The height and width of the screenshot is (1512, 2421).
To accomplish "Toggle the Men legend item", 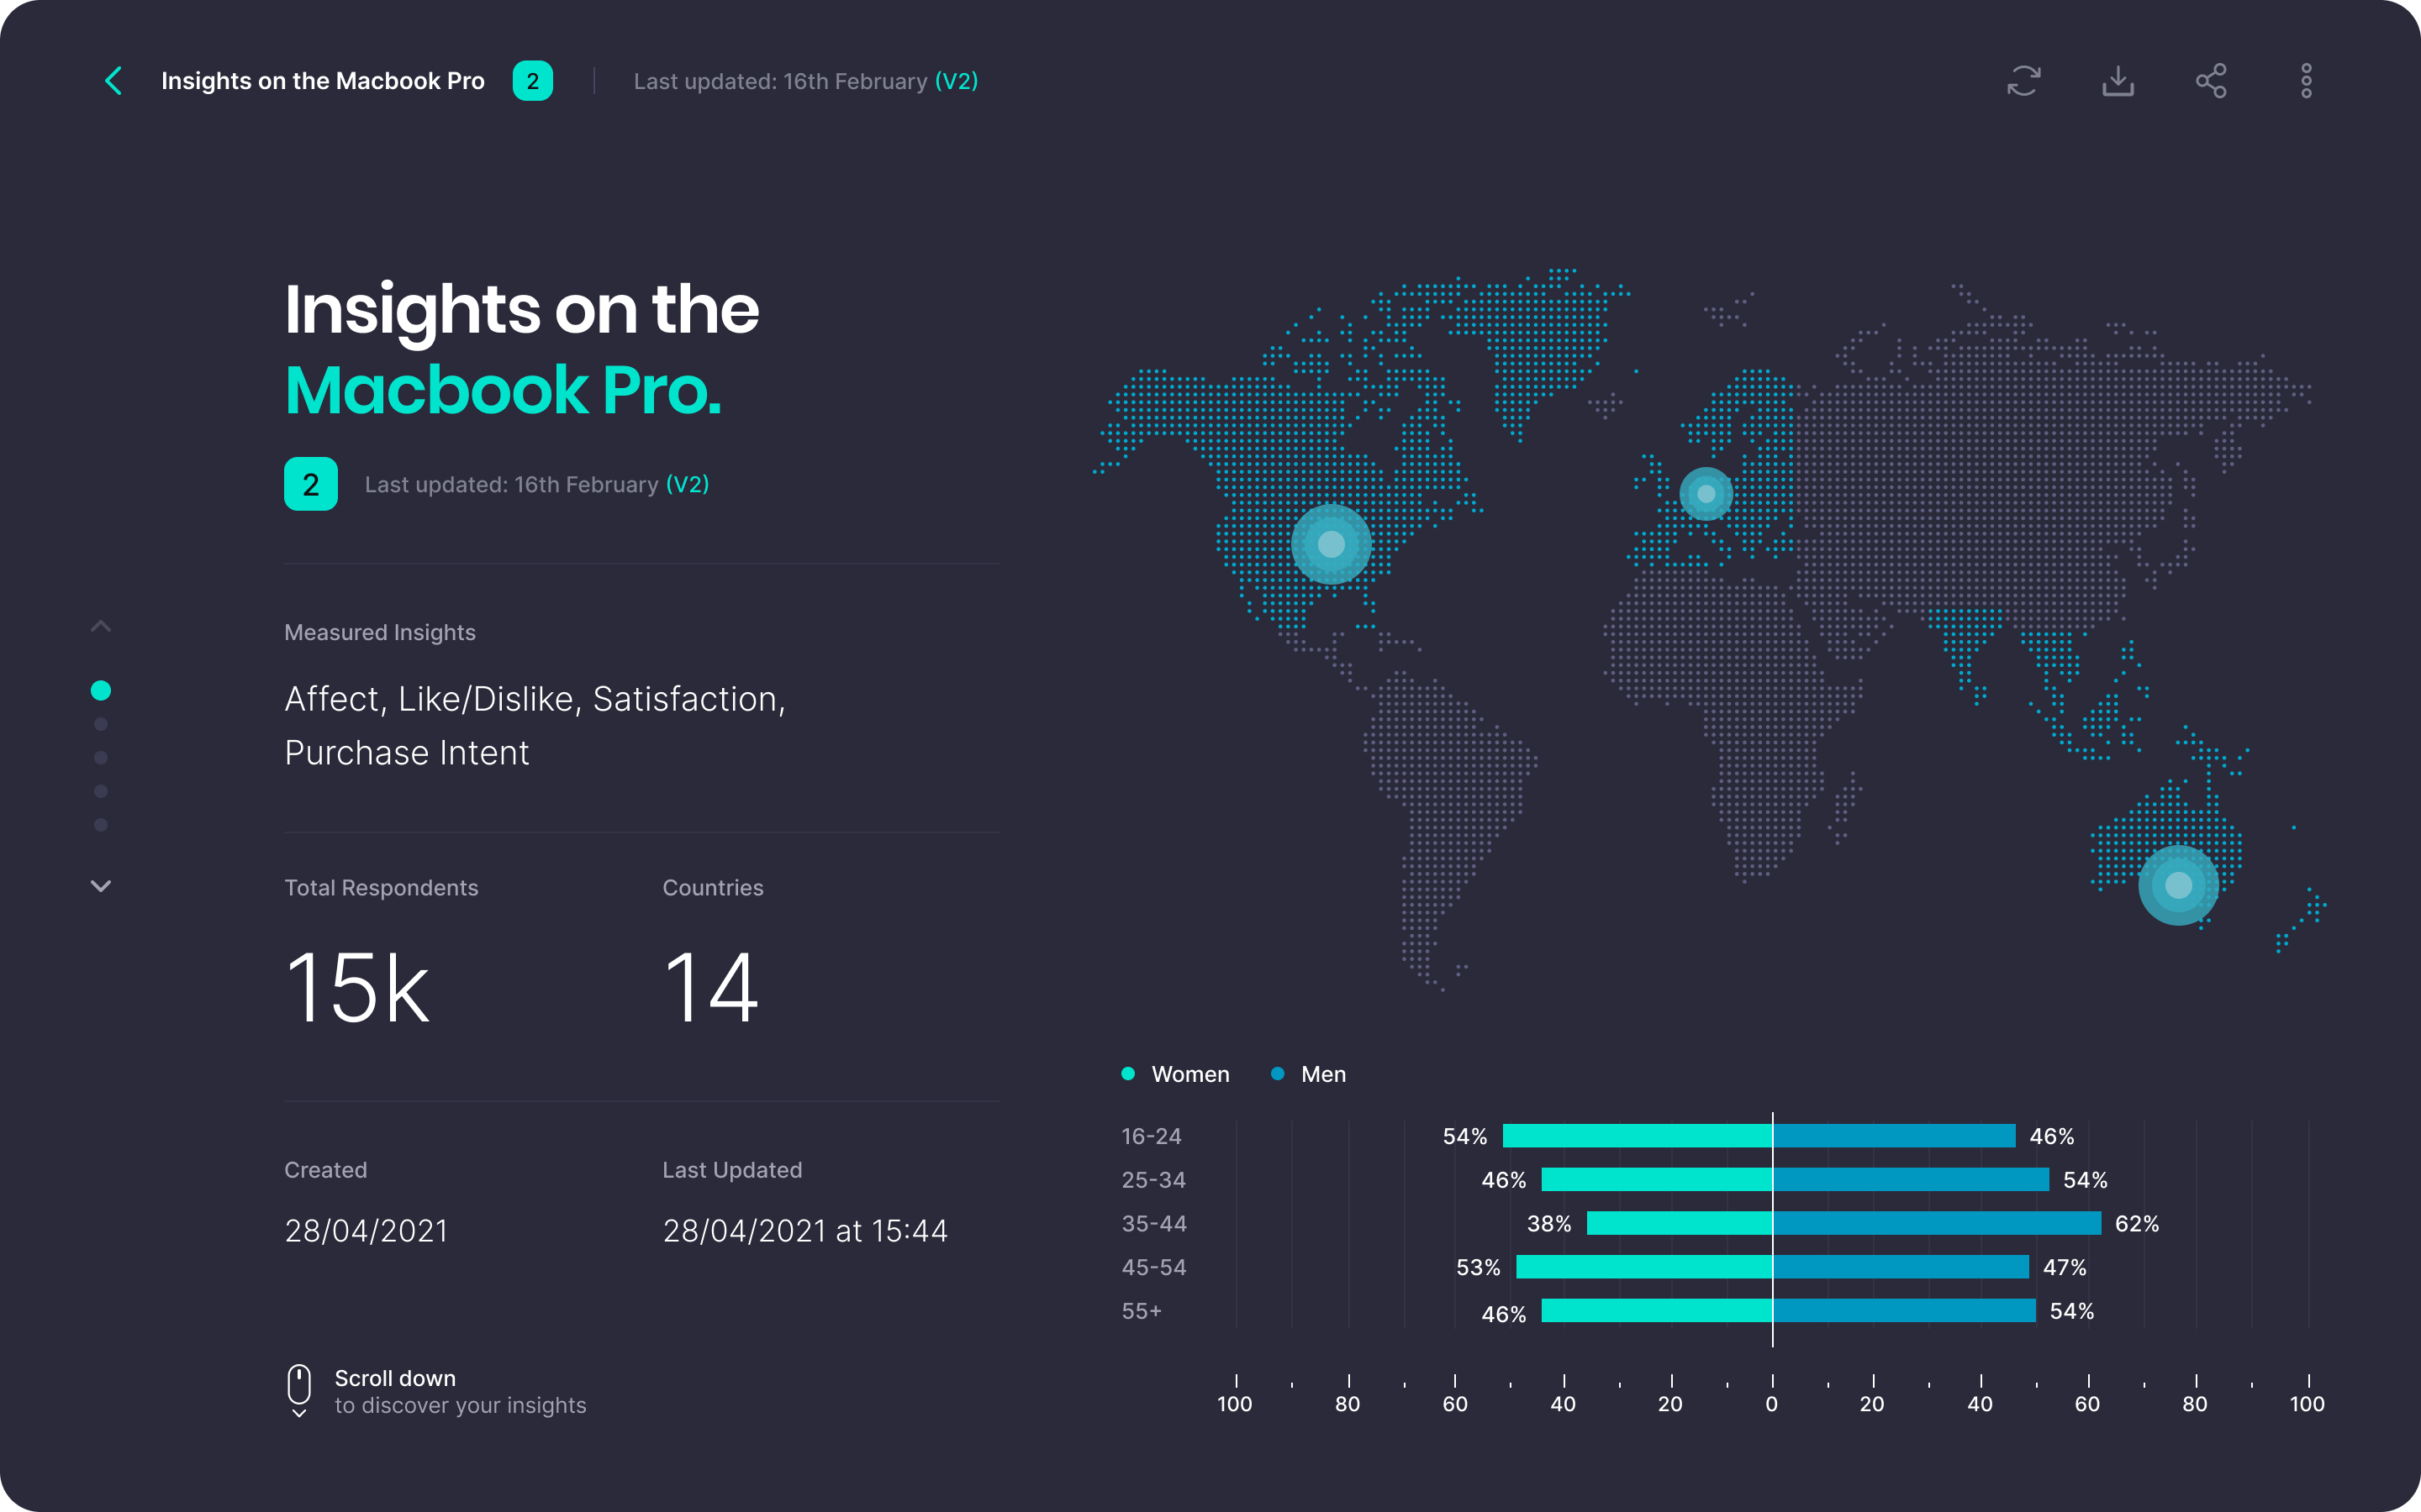I will [1309, 1074].
